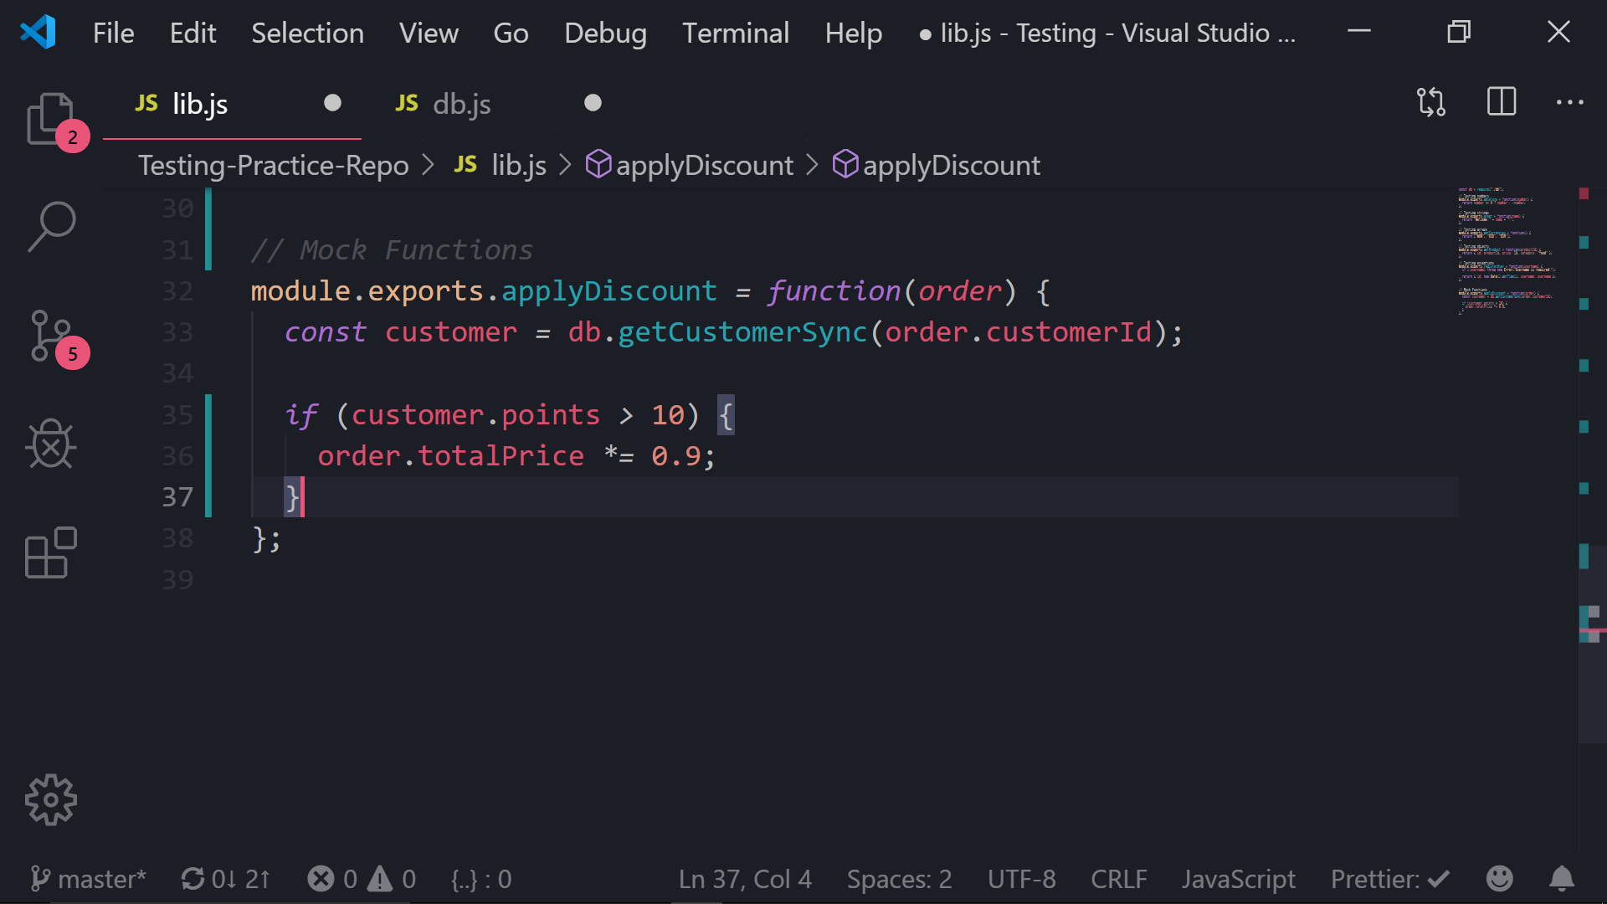
Task: Click the Testing-Practice-Repo breadcrumb
Action: click(x=274, y=165)
